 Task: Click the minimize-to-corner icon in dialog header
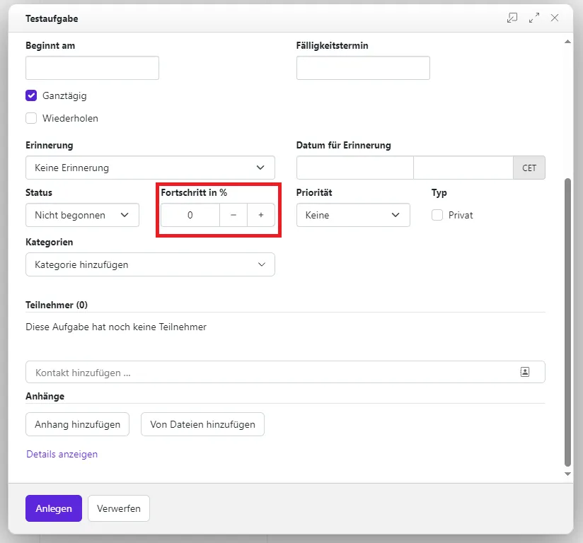click(512, 18)
